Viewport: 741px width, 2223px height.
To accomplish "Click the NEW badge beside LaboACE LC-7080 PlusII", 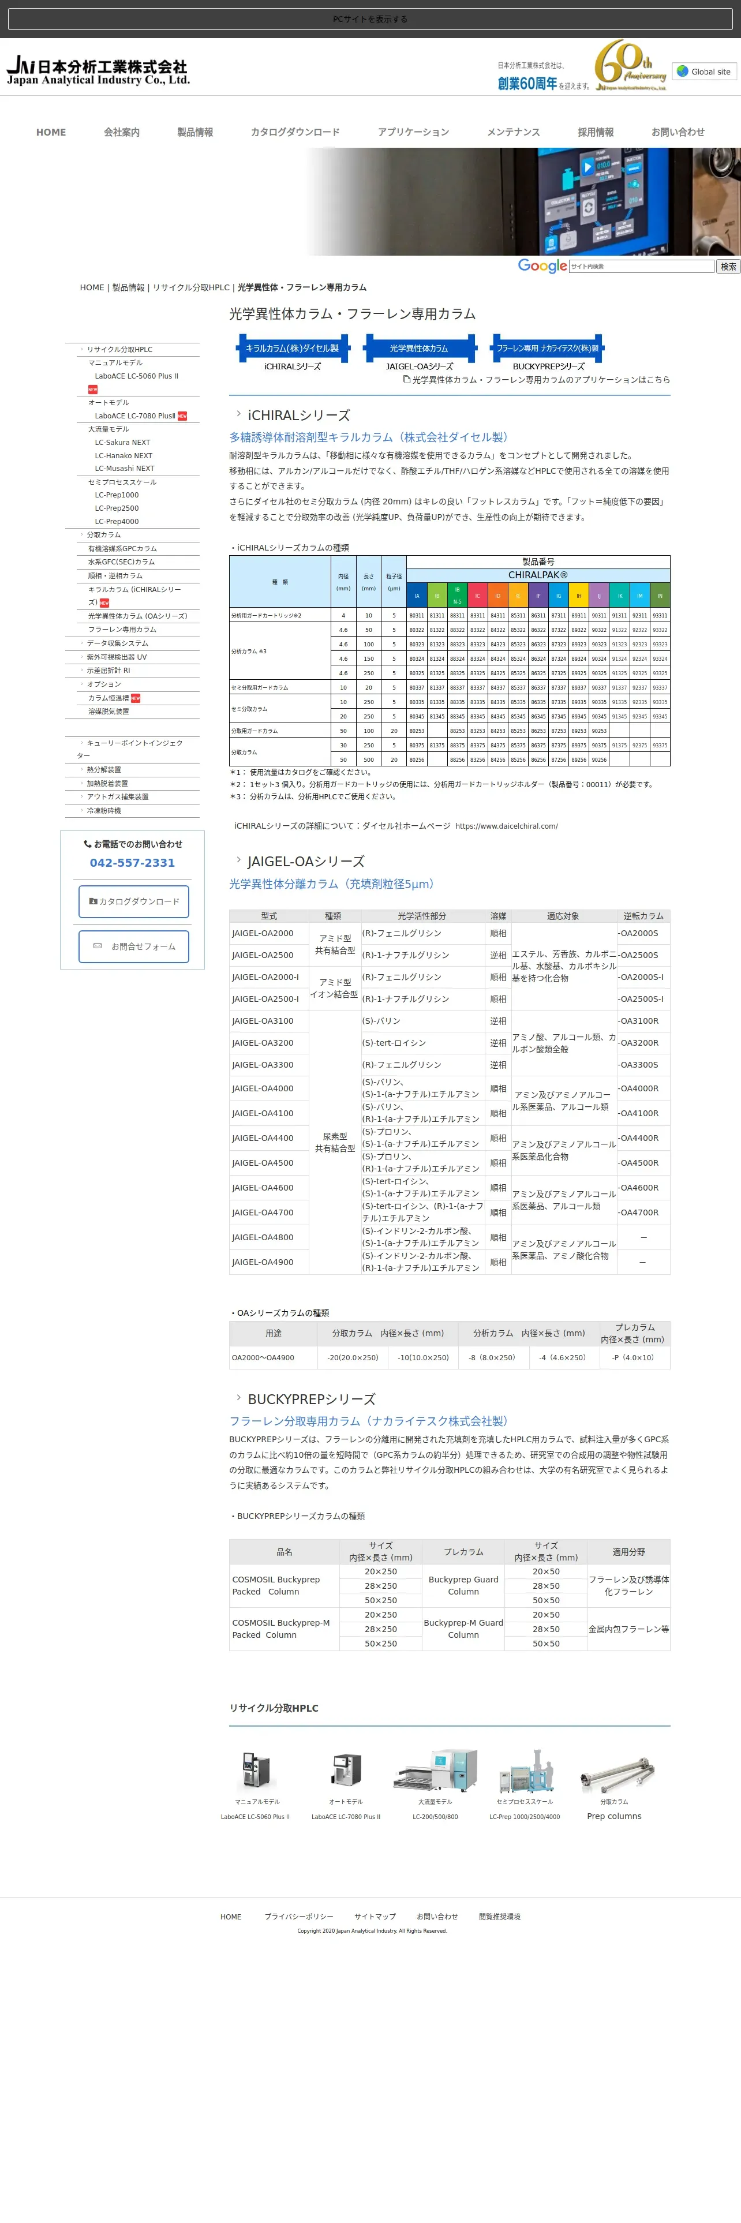I will (182, 416).
